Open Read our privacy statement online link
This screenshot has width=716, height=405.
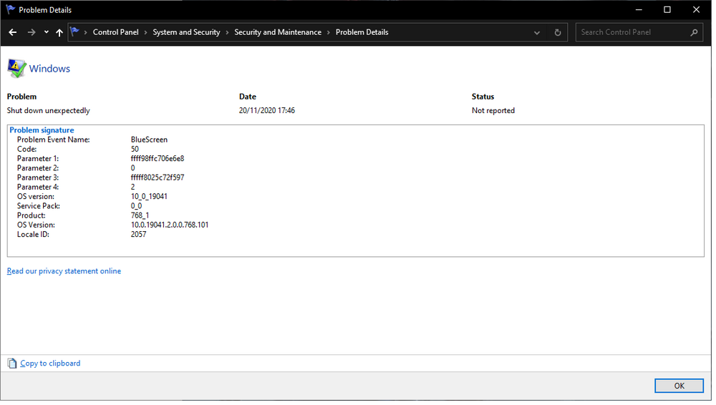pyautogui.click(x=64, y=273)
